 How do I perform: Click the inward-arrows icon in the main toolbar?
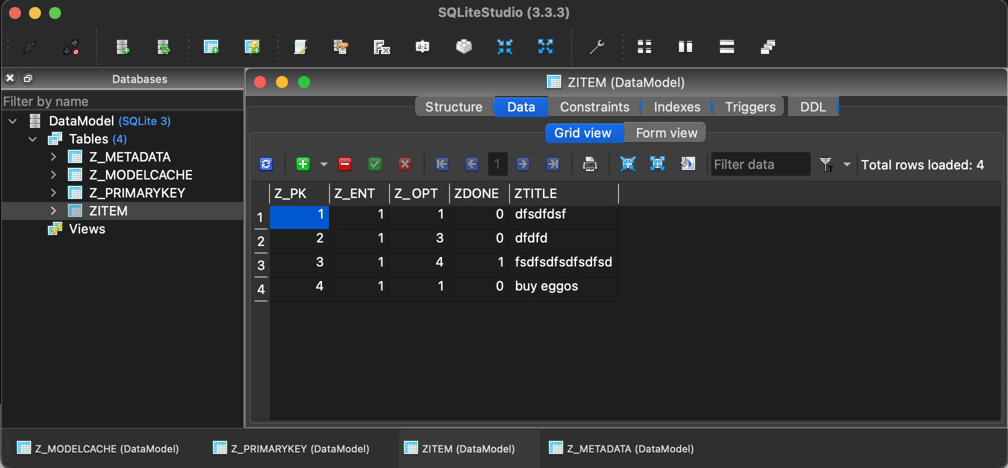pos(505,47)
